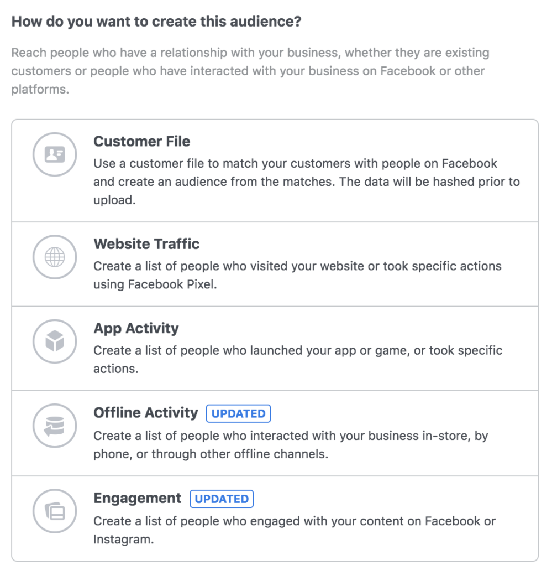This screenshot has height=570, width=552.
Task: Click the App Activity cube icon
Action: (x=55, y=341)
